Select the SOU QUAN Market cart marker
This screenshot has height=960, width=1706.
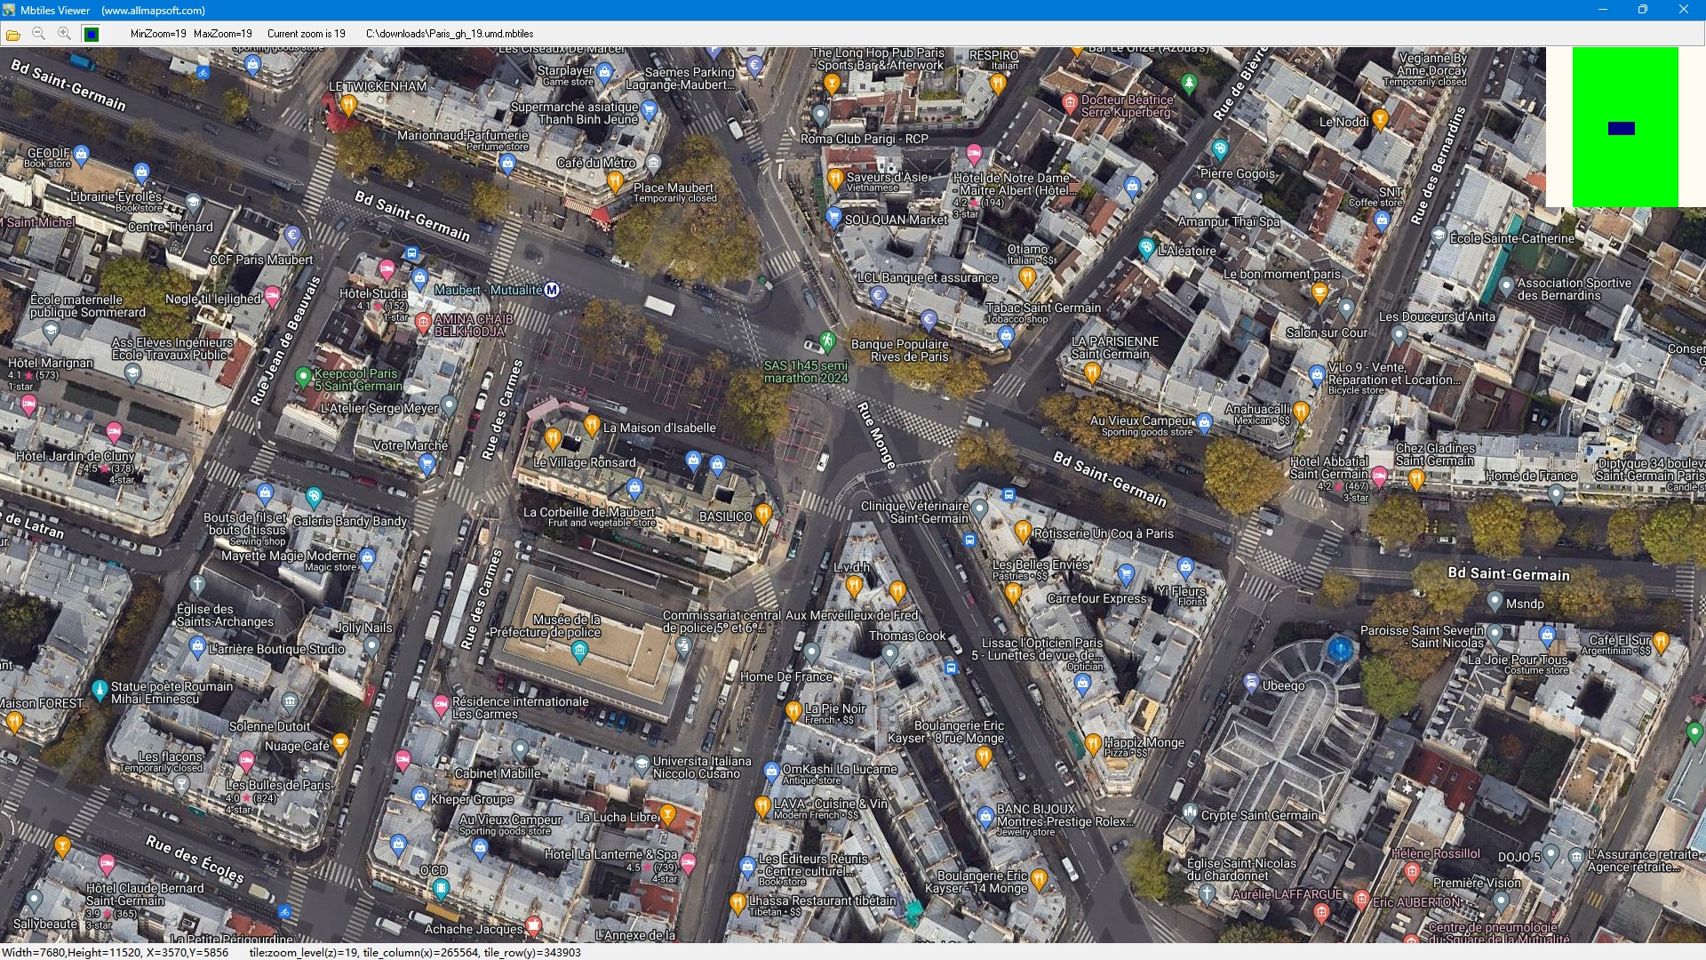point(833,216)
